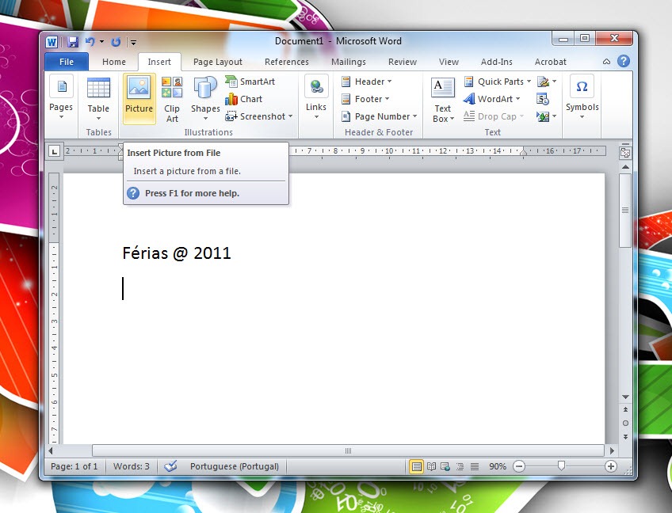
Task: Open the Footer dropdown
Action: pyautogui.click(x=365, y=99)
